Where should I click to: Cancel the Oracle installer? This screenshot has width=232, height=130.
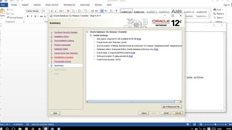click(178, 113)
